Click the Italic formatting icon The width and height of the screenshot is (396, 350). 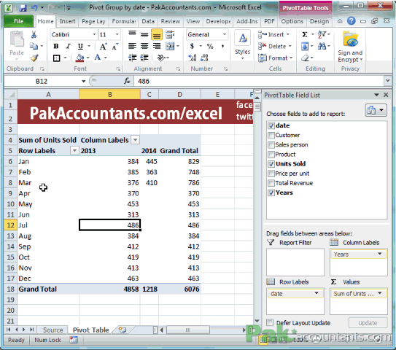[69, 46]
